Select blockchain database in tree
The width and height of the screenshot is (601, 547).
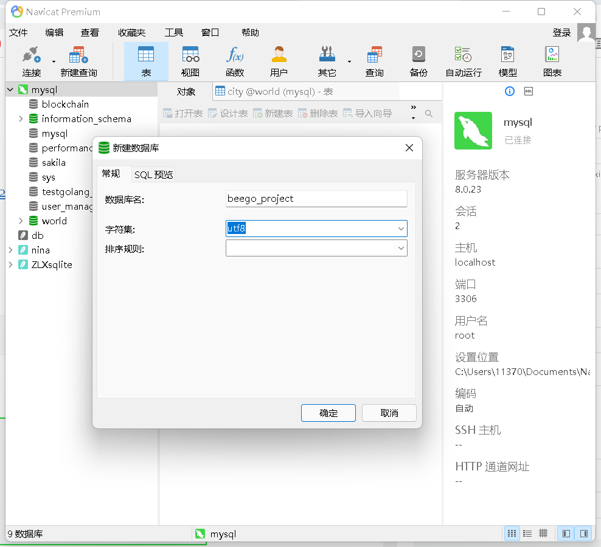65,104
